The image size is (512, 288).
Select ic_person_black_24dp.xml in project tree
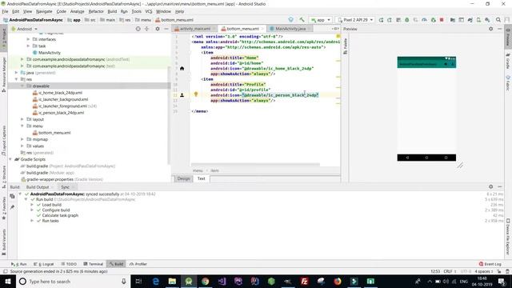click(58, 113)
